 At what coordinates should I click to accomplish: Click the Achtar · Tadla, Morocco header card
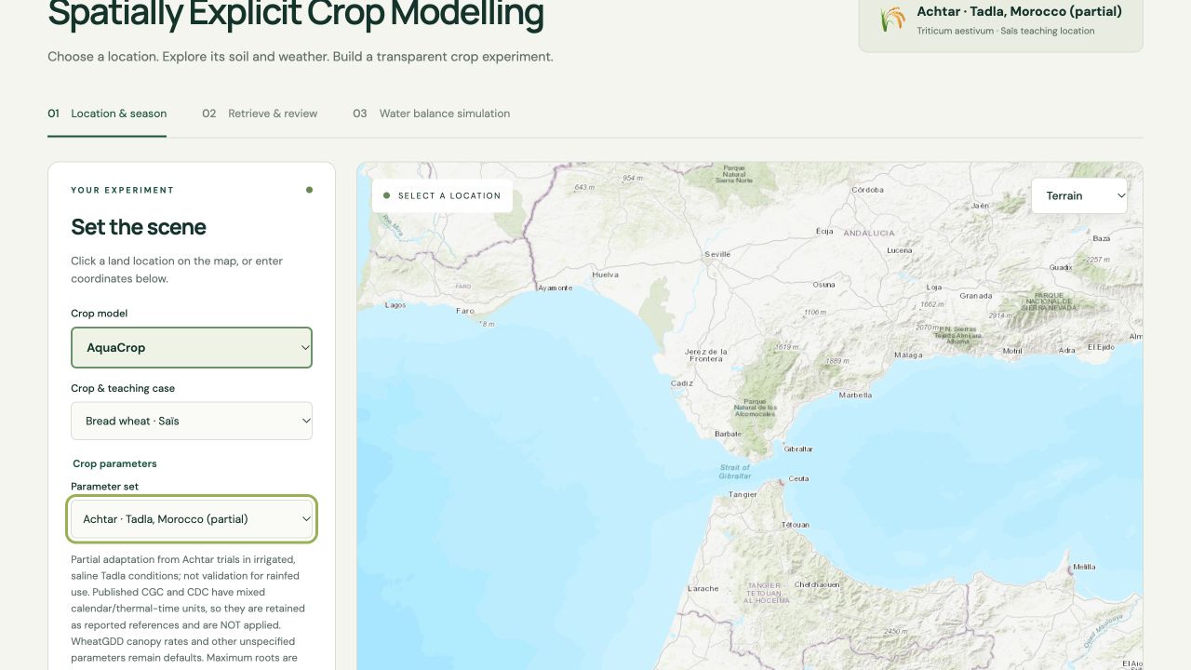pyautogui.click(x=1000, y=20)
